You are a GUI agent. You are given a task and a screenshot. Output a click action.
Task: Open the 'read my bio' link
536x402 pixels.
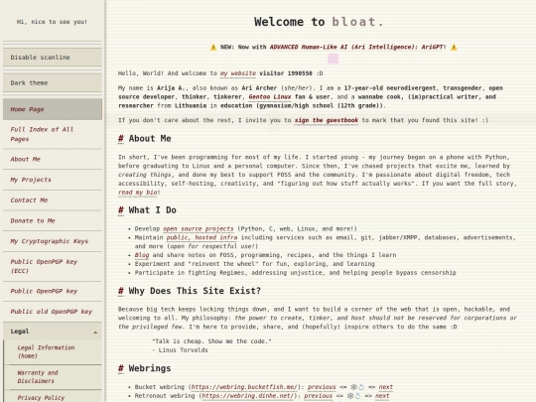137,193
